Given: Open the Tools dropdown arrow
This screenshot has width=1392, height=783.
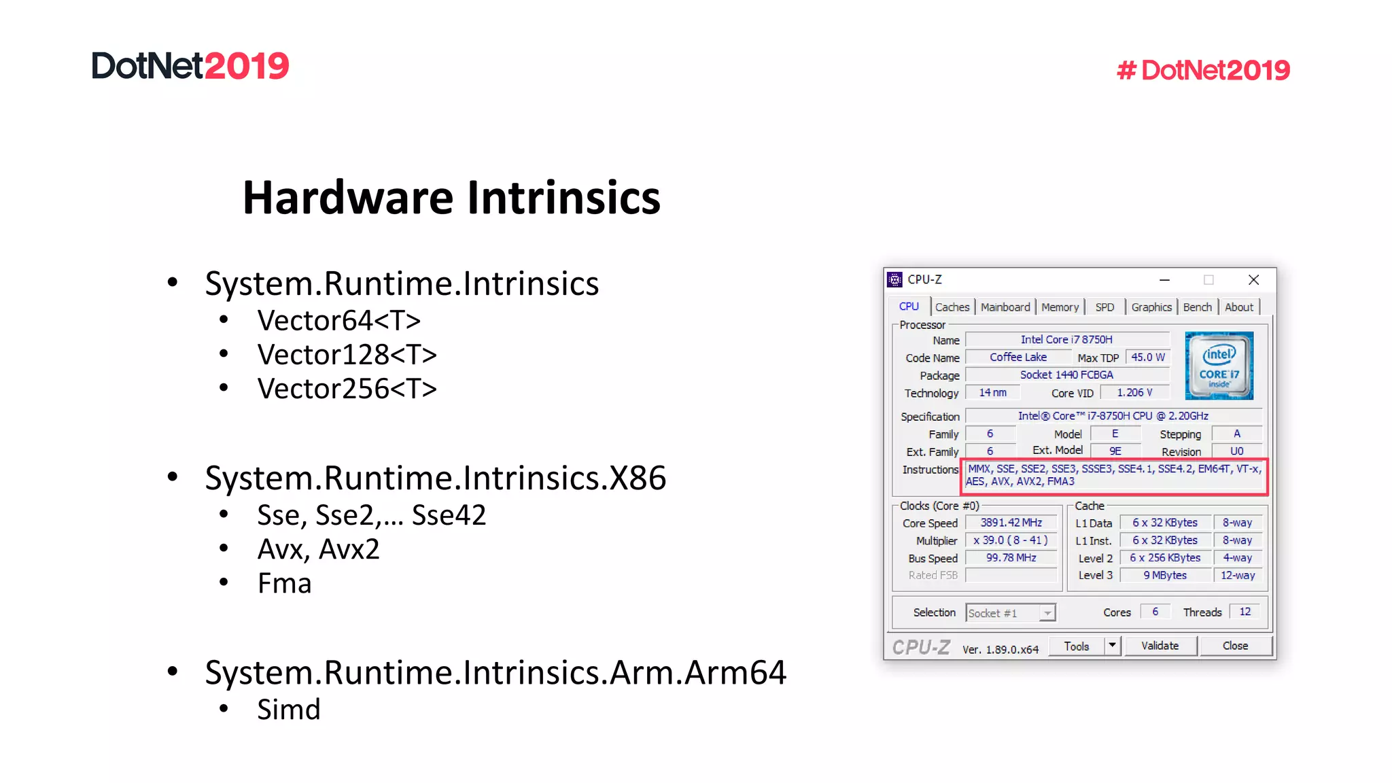Looking at the screenshot, I should click(x=1112, y=645).
